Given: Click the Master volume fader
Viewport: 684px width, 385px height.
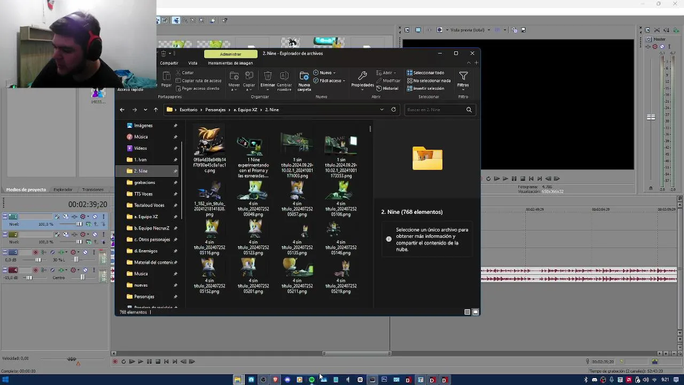Looking at the screenshot, I should point(651,117).
